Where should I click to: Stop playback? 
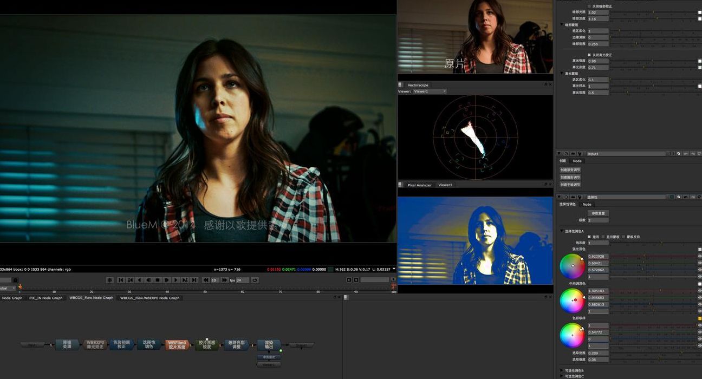tap(158, 280)
